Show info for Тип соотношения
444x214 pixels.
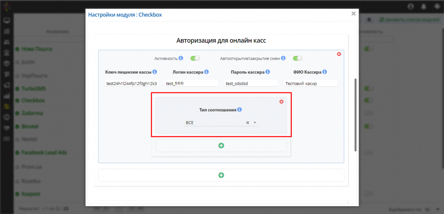(x=239, y=110)
